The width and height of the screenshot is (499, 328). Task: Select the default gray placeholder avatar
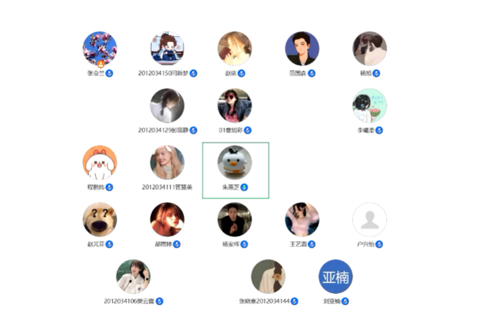[370, 220]
